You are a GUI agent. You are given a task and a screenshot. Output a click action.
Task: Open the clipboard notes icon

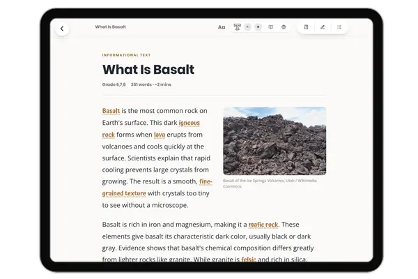(306, 27)
